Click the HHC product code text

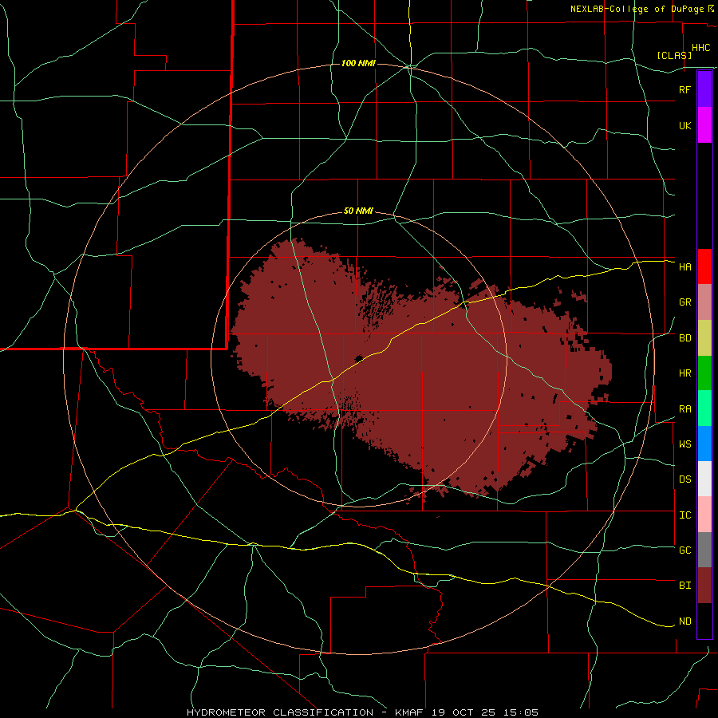coord(700,48)
